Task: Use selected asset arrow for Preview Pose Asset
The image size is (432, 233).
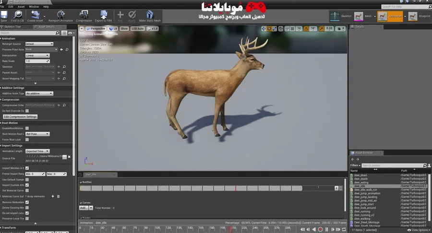Action: [61, 49]
